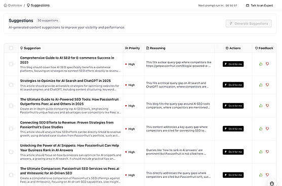Click reasoning about 'how to rank in AI answers'
The height and width of the screenshot is (186, 282).
coord(176,152)
